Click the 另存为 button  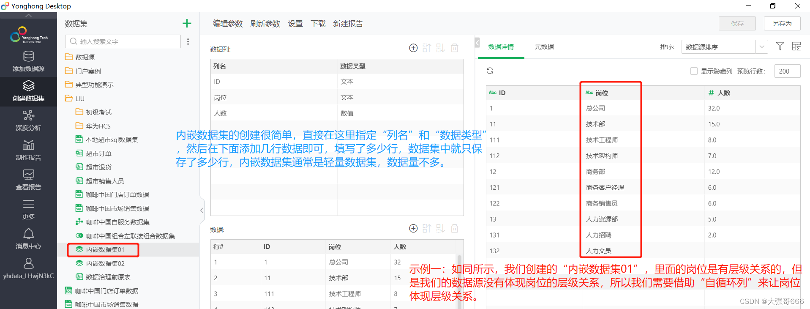click(x=782, y=24)
